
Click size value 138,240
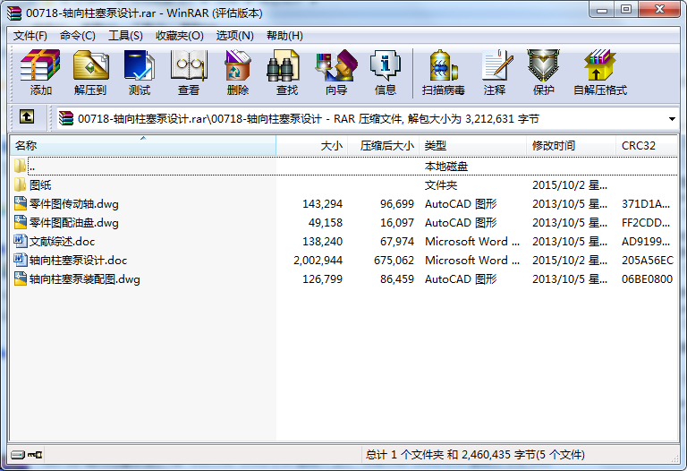click(x=322, y=242)
